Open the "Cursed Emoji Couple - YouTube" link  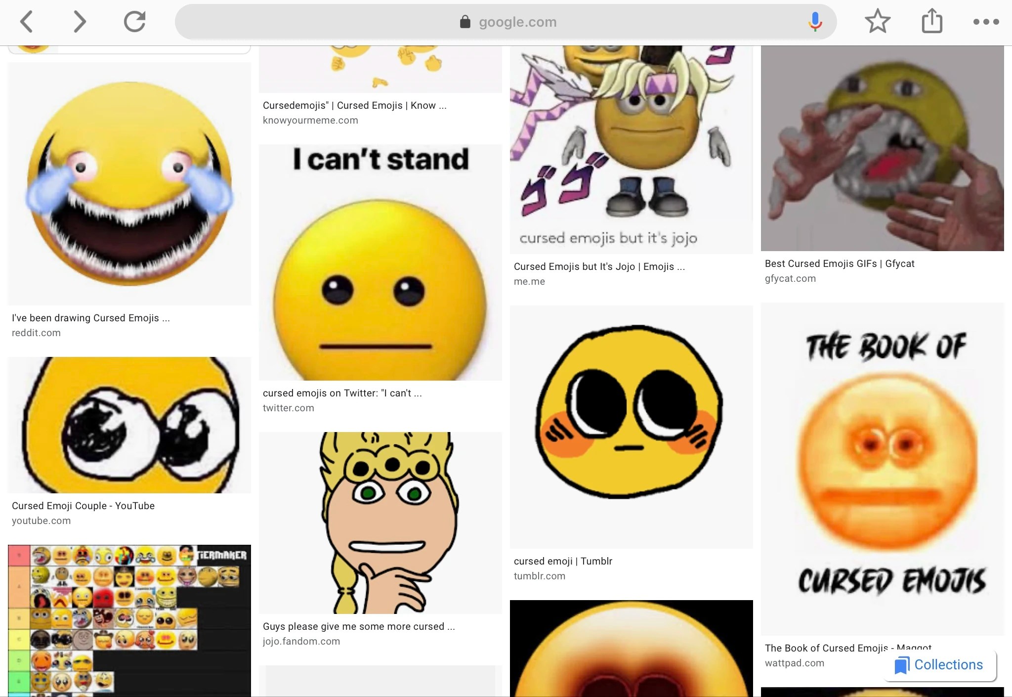[x=83, y=506]
